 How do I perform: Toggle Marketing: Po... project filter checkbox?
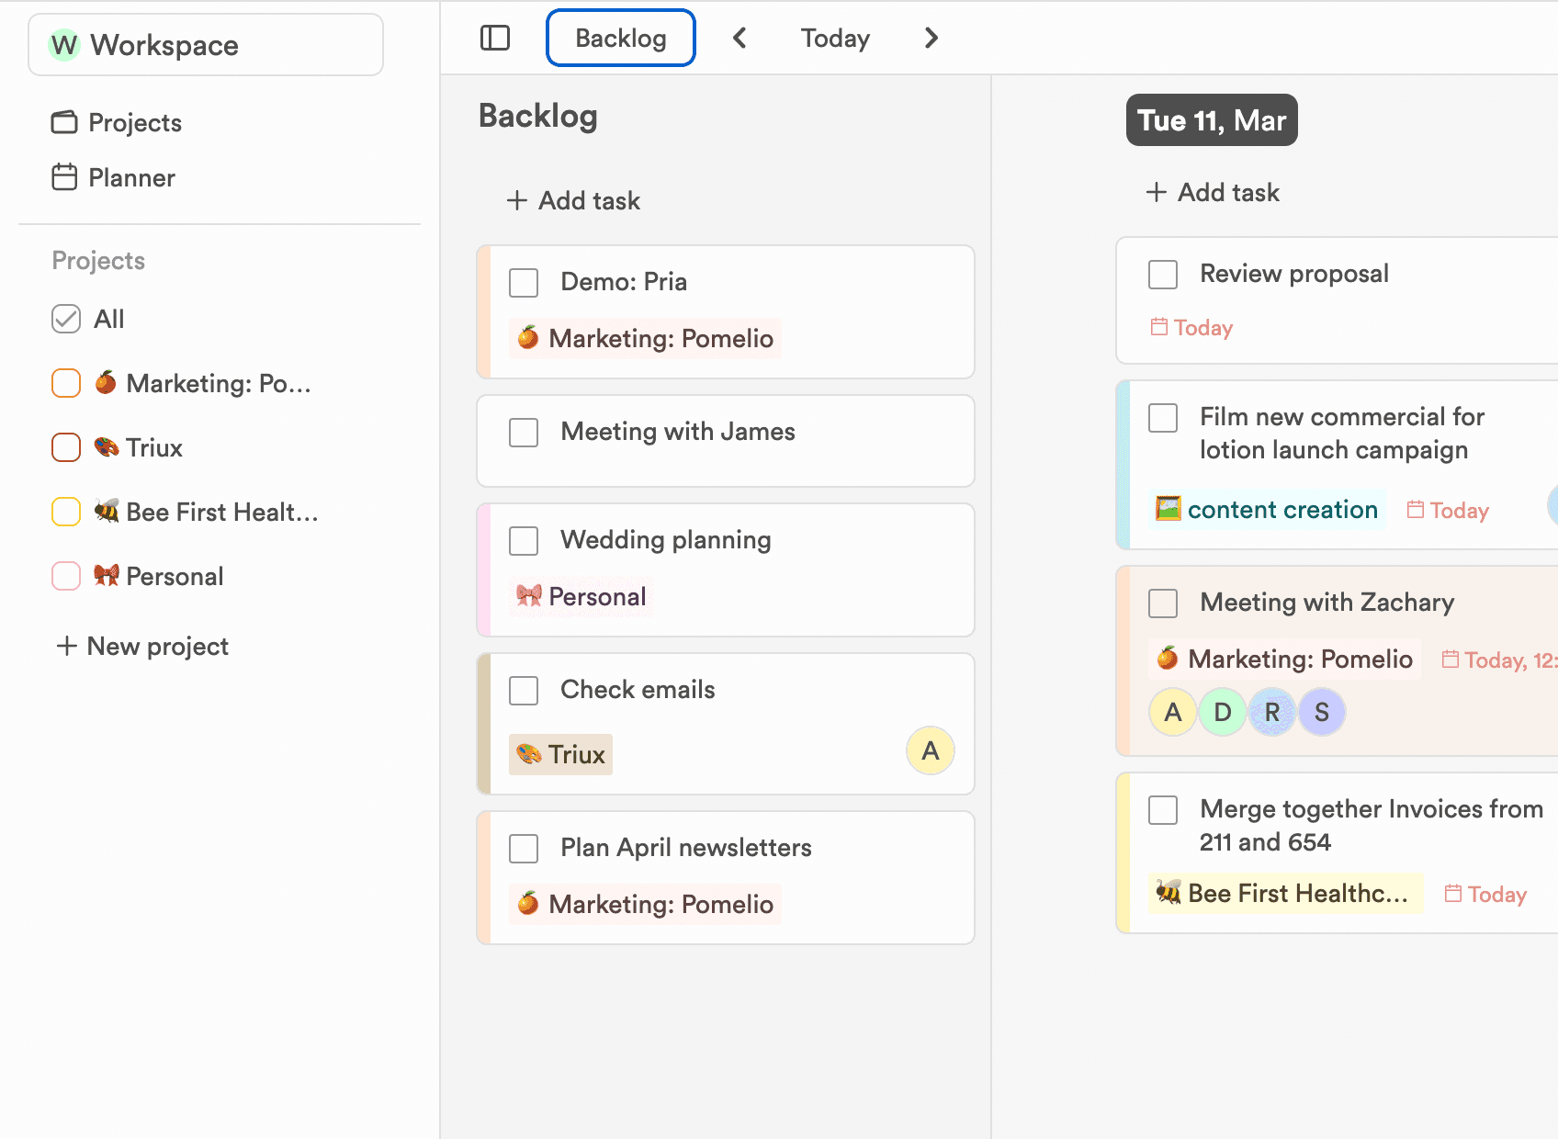[66, 383]
